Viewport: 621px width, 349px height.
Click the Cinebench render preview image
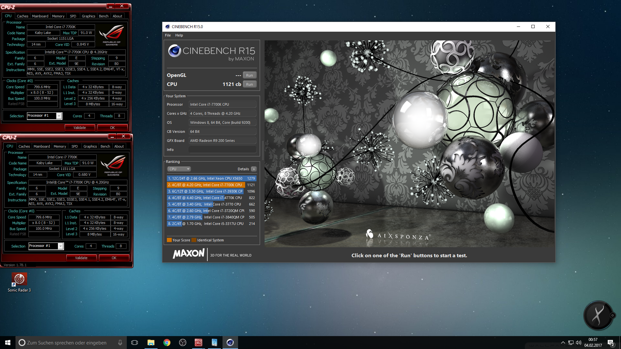(x=409, y=143)
